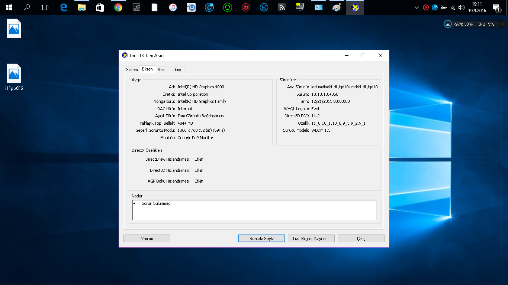Expand the hidden system tray icons chevron

[417, 7]
